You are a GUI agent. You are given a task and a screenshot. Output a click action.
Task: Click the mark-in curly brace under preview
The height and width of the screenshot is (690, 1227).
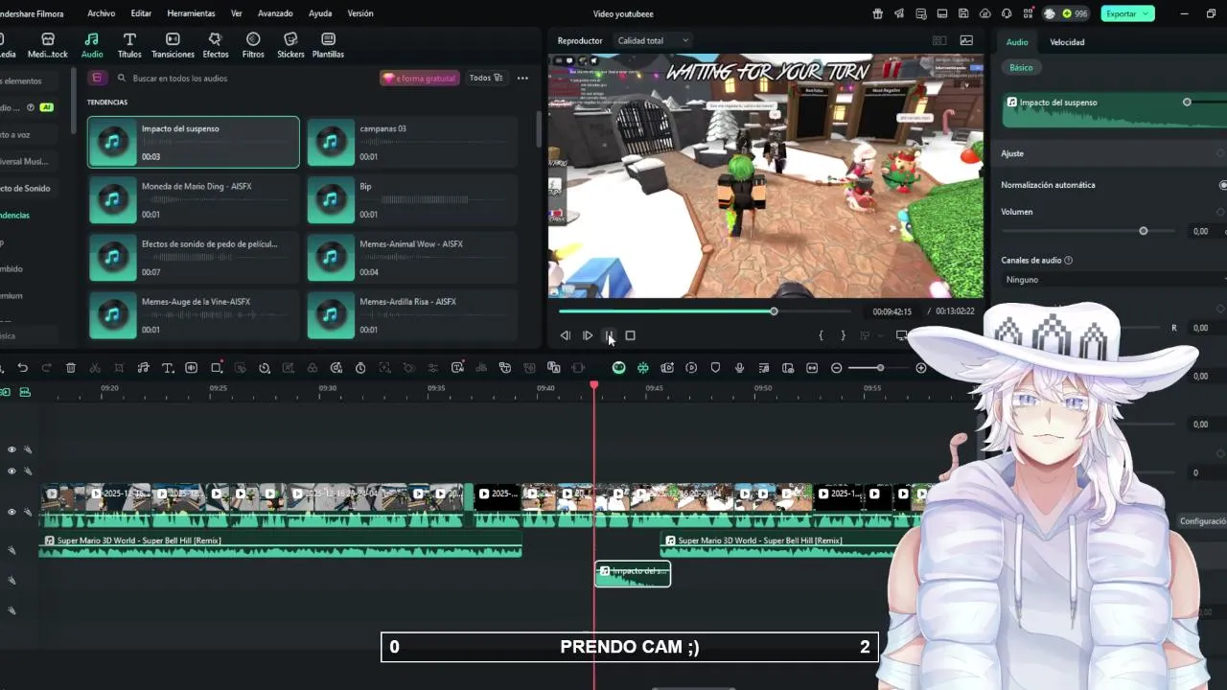[821, 335]
